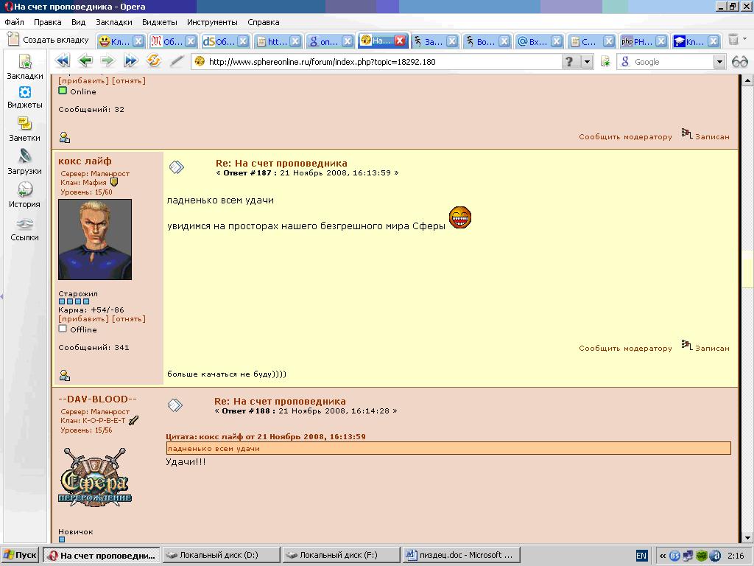Click the fast forward icon
Image resolution: width=754 pixels, height=566 pixels.
pyautogui.click(x=130, y=60)
